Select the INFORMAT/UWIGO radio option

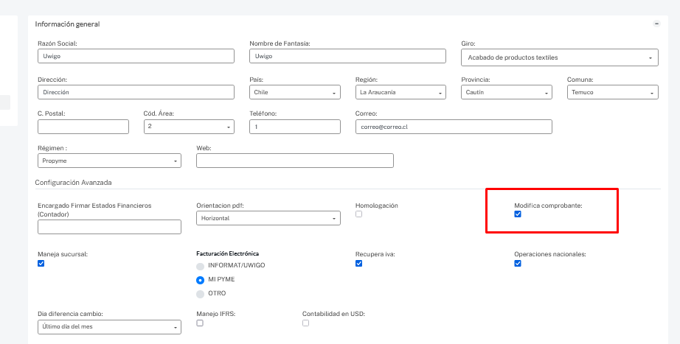tap(200, 266)
